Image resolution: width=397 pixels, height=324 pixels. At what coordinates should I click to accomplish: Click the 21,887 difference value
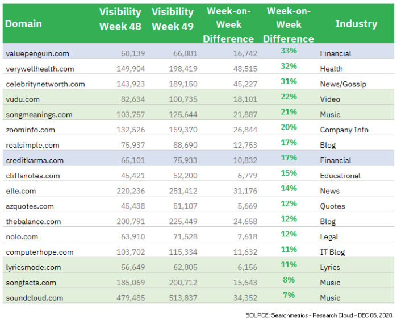245,114
